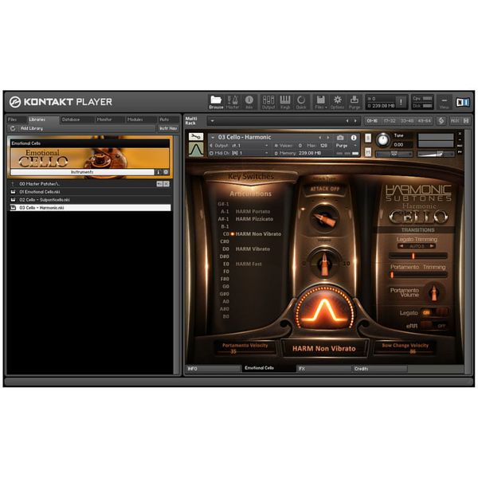Select 02 Cello - Sulponticello.nki file
The height and width of the screenshot is (478, 478).
click(48, 199)
